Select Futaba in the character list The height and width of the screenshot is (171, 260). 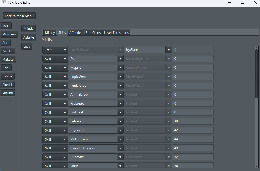click(x=7, y=76)
